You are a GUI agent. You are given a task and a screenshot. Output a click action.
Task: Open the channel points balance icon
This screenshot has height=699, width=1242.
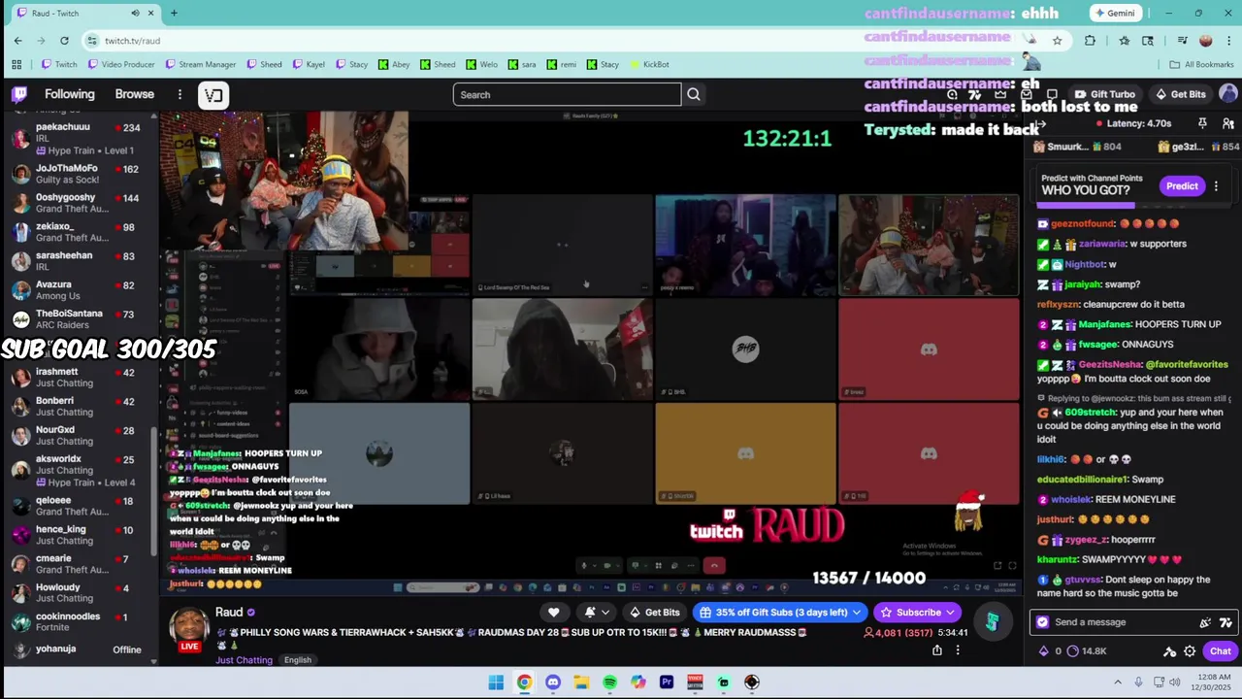click(1072, 651)
